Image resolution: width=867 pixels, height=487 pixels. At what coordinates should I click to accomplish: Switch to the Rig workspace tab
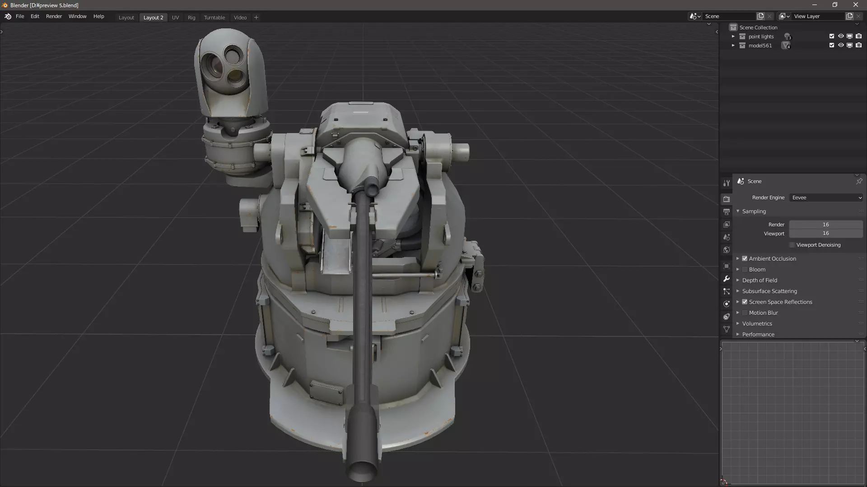pyautogui.click(x=191, y=18)
